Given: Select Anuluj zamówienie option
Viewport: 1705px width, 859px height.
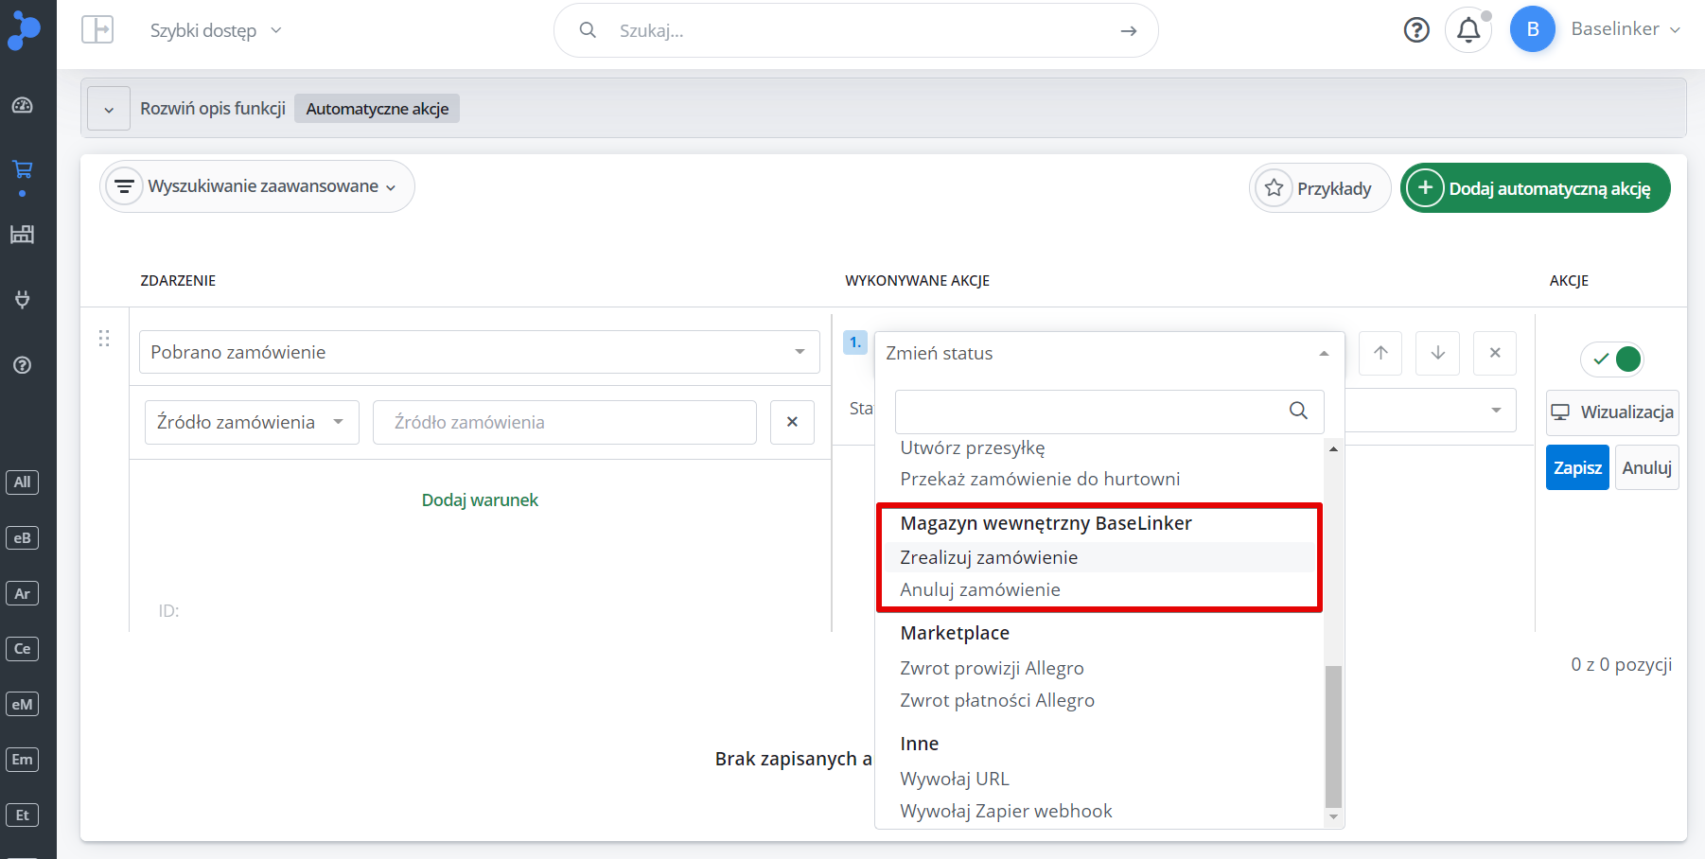Looking at the screenshot, I should tap(980, 589).
